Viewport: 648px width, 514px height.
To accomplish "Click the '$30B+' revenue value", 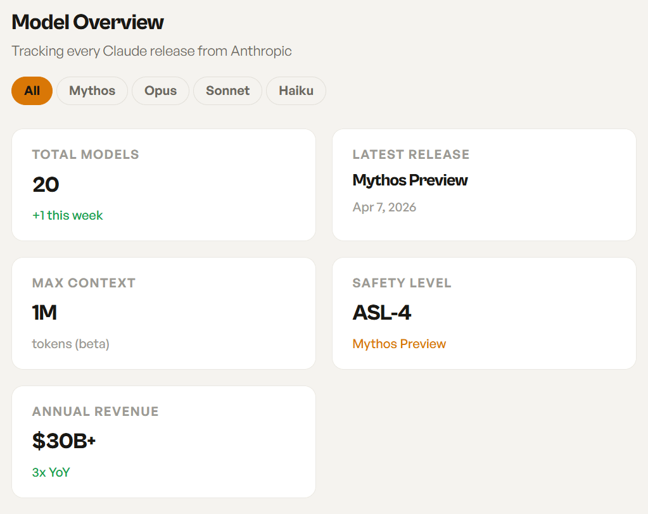I will tap(64, 441).
